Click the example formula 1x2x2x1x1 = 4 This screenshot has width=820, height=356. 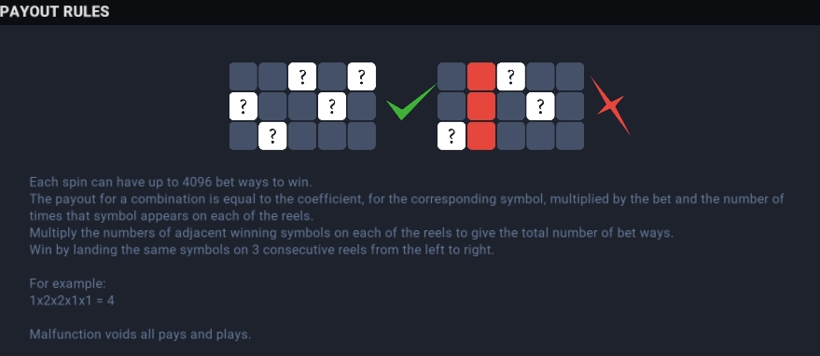[x=72, y=301]
